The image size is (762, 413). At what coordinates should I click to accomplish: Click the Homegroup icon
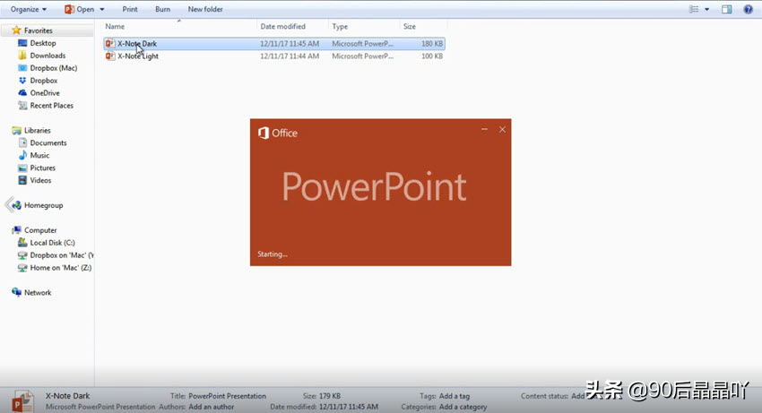pos(16,205)
